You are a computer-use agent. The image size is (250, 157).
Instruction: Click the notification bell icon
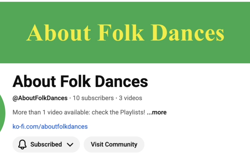(22, 145)
